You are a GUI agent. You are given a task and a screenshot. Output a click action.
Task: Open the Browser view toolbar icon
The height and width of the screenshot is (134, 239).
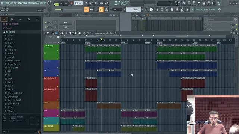(x=167, y=10)
